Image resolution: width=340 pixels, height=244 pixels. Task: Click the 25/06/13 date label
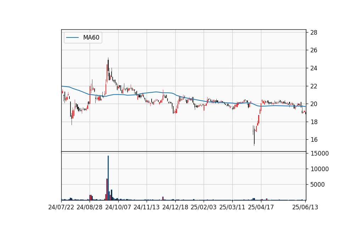tap(305, 207)
